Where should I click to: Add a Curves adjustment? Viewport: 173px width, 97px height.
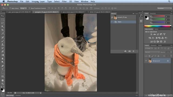click(158, 34)
